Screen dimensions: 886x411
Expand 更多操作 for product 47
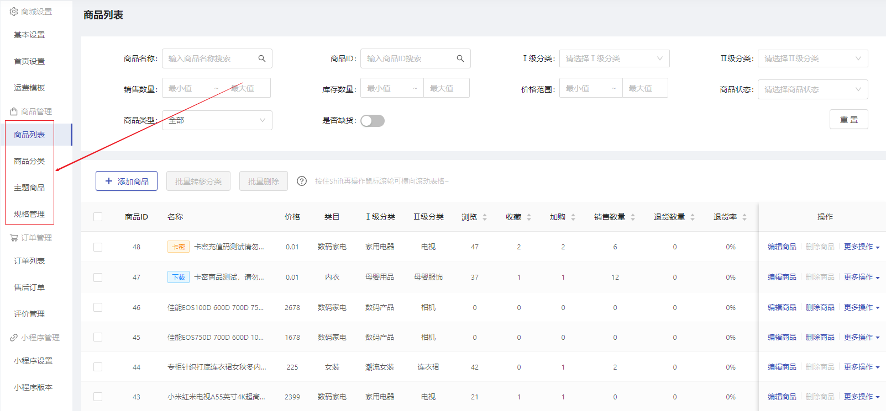[x=862, y=277]
